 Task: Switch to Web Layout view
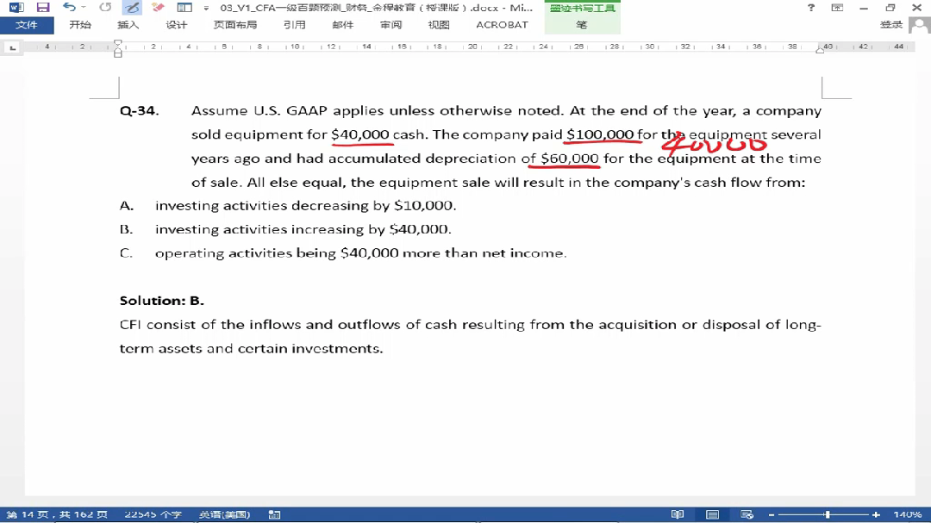(747, 514)
